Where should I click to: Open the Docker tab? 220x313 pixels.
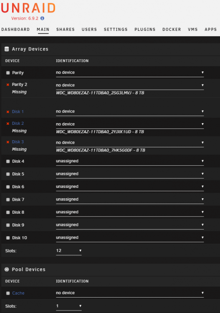coord(172,29)
